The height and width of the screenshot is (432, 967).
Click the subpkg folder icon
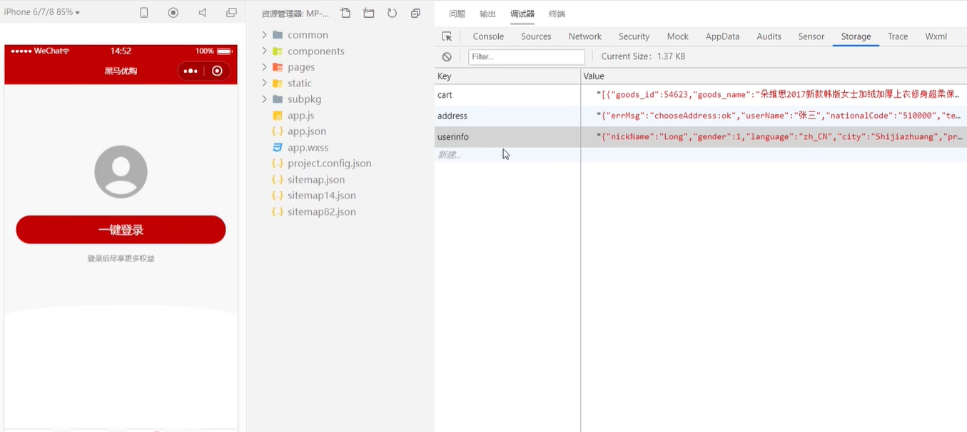tap(278, 99)
